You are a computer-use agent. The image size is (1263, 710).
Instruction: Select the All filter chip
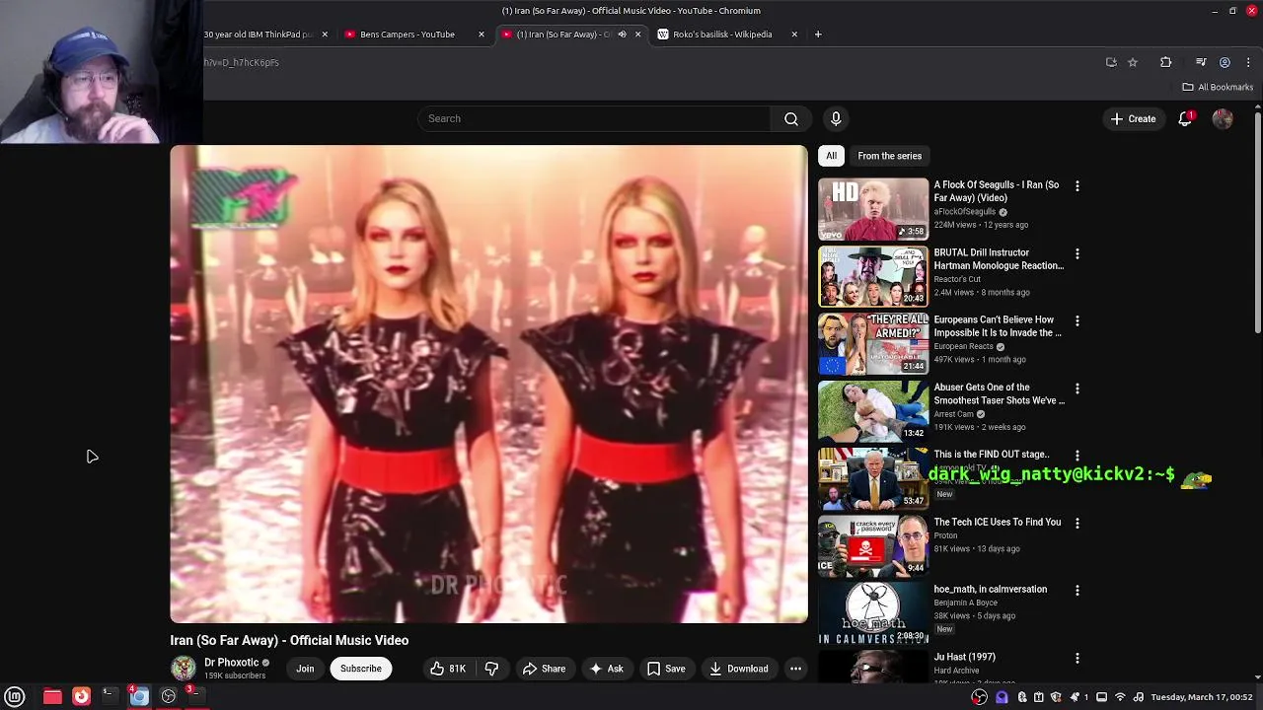(x=832, y=156)
